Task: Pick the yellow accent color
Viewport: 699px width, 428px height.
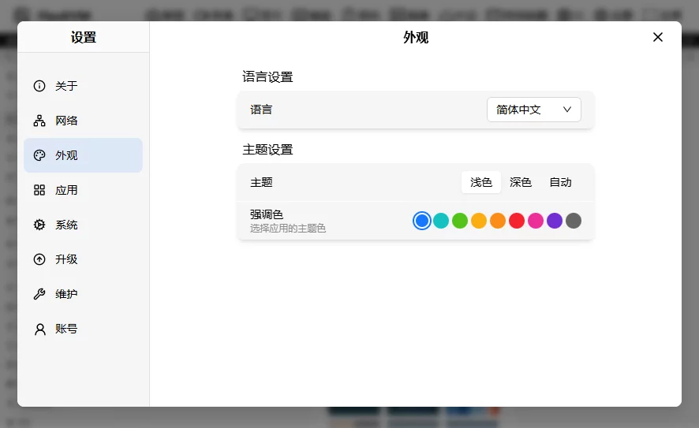Action: pos(479,221)
